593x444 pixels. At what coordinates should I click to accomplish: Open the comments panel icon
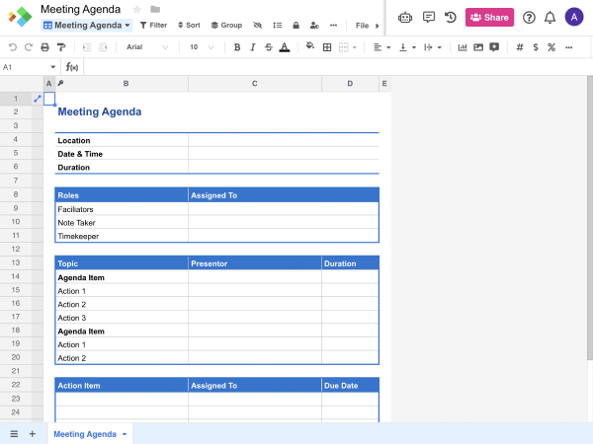428,17
